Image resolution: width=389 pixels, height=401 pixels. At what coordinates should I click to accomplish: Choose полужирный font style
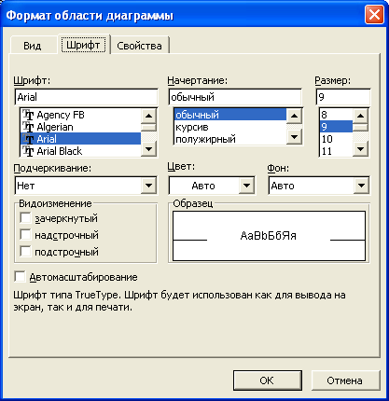pyautogui.click(x=229, y=139)
